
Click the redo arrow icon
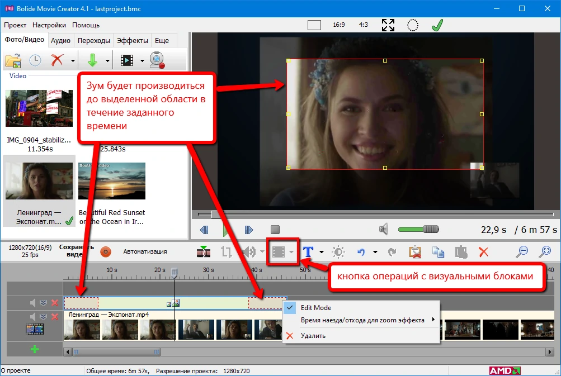click(x=392, y=252)
